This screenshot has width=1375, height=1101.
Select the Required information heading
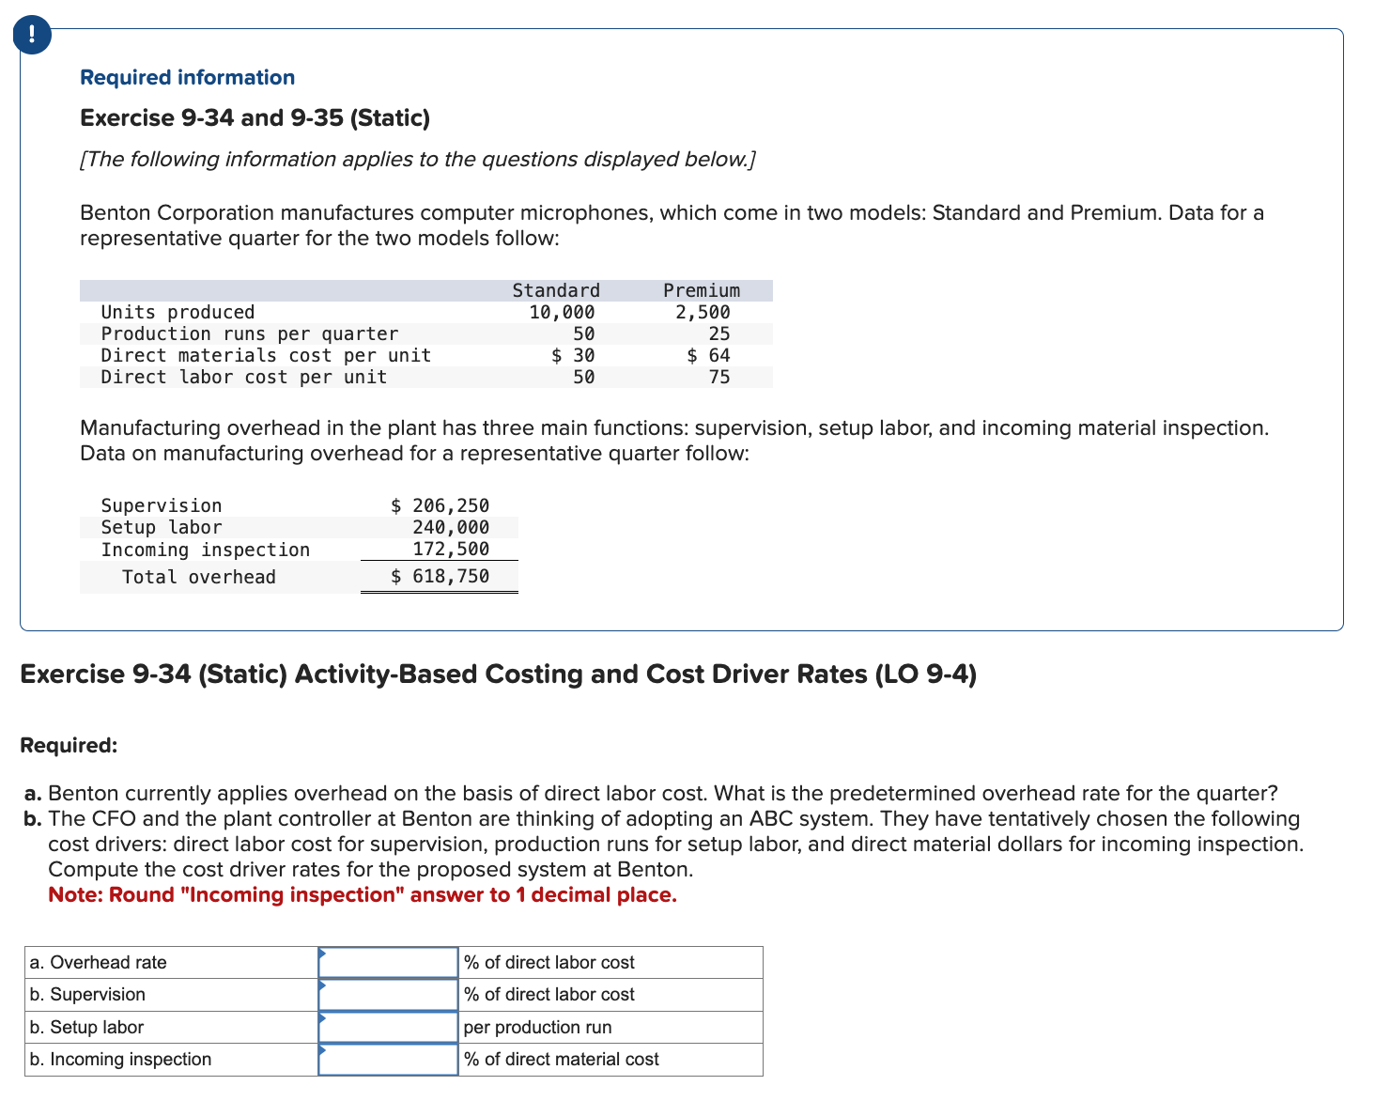point(186,77)
